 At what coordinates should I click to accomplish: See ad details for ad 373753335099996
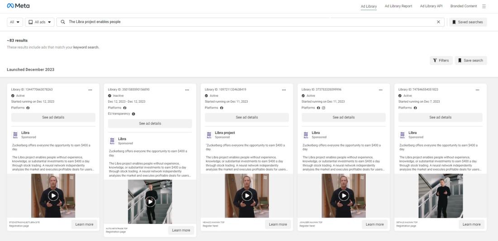(344, 117)
